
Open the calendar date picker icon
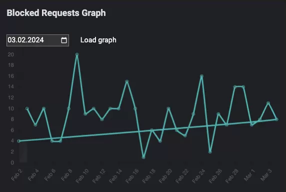click(64, 40)
